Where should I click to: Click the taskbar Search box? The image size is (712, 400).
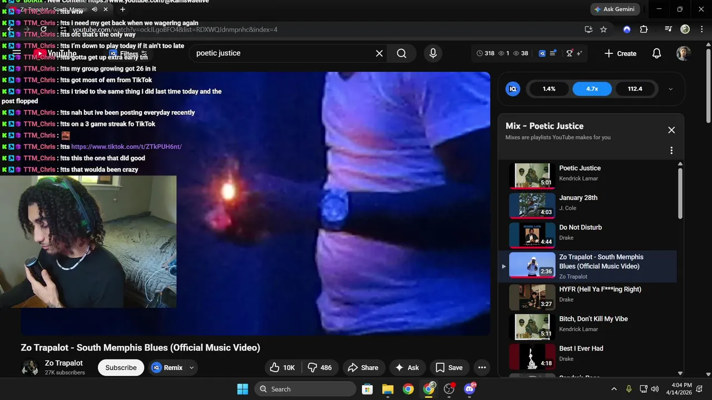point(305,389)
